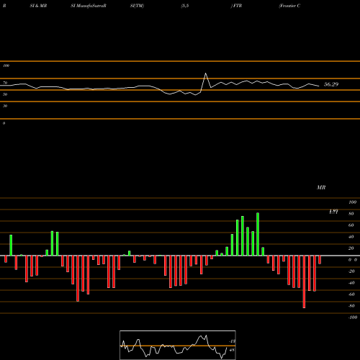This screenshot has height=360, width=360.
Task: Click the 60 label on the MR axis
Action: click(351, 225)
